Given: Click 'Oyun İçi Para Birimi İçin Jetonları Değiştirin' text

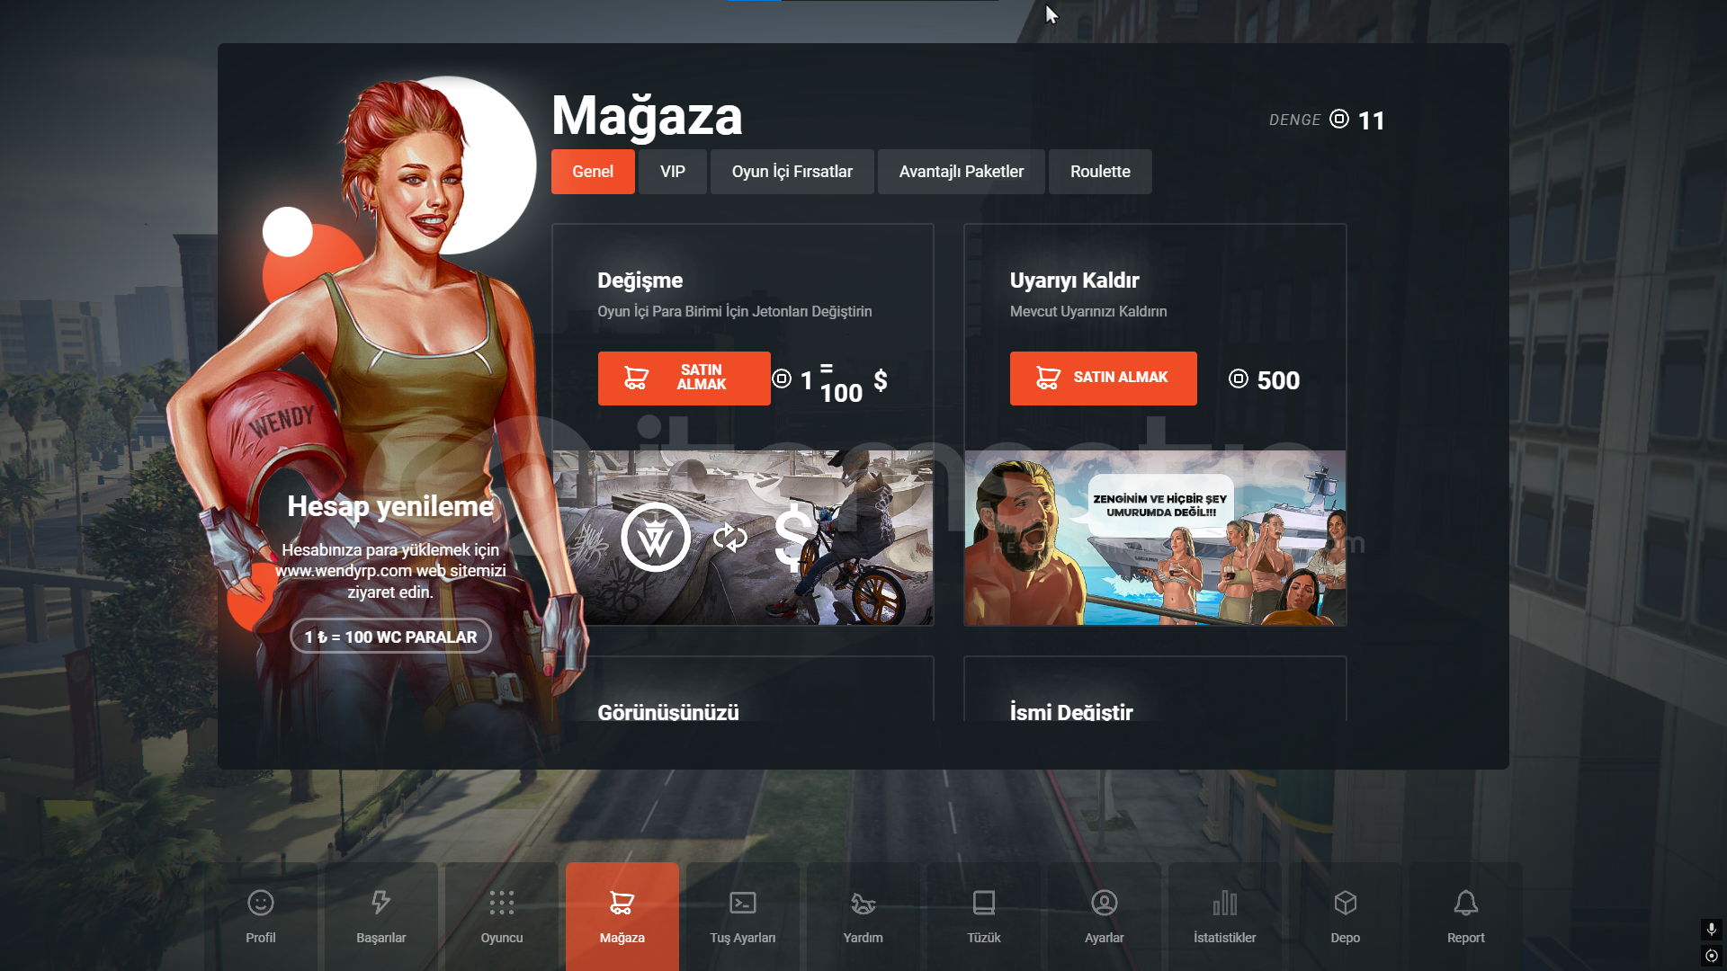Looking at the screenshot, I should click(735, 311).
